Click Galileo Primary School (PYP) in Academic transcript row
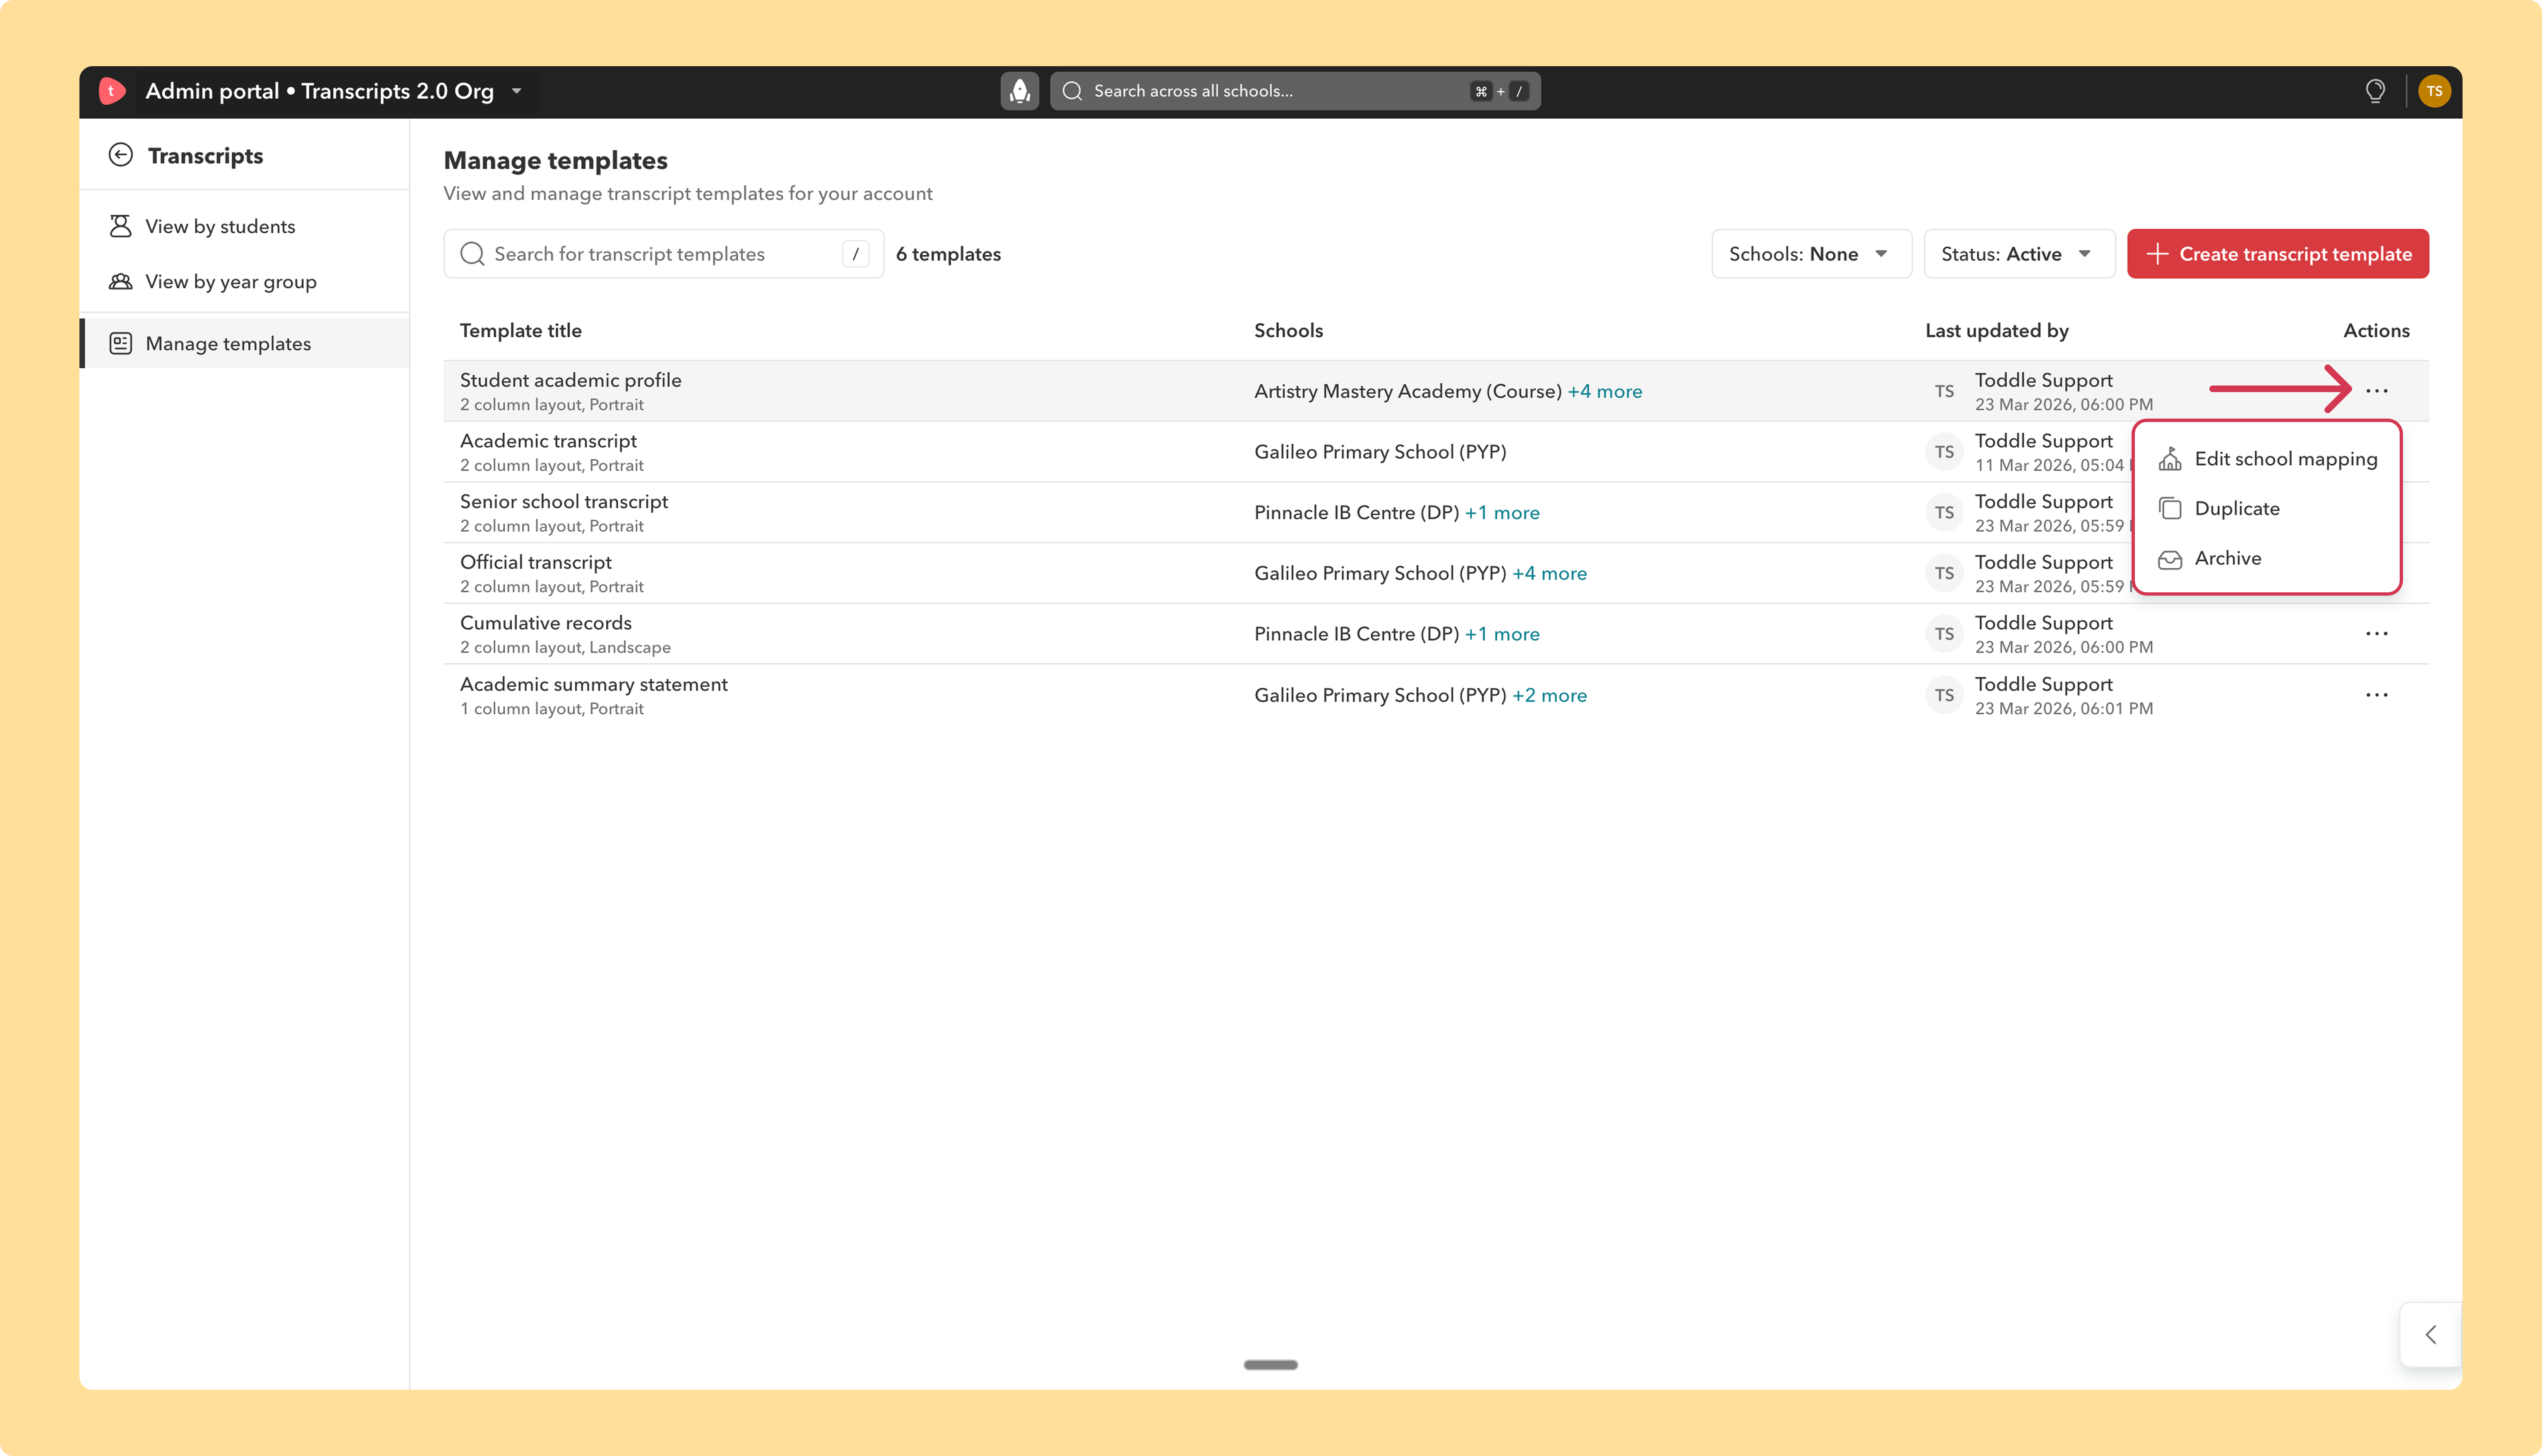 pyautogui.click(x=1380, y=452)
